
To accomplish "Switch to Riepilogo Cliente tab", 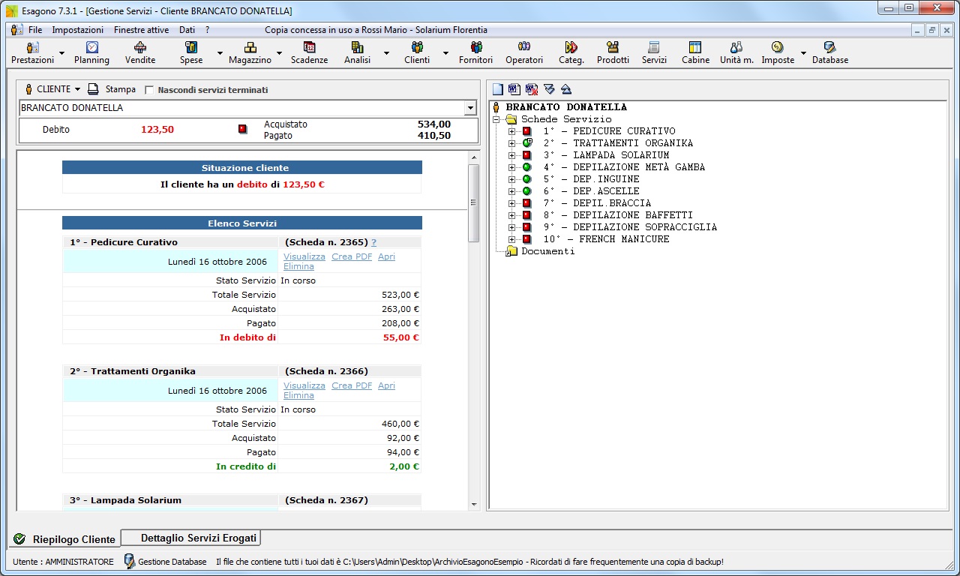I will (x=65, y=539).
